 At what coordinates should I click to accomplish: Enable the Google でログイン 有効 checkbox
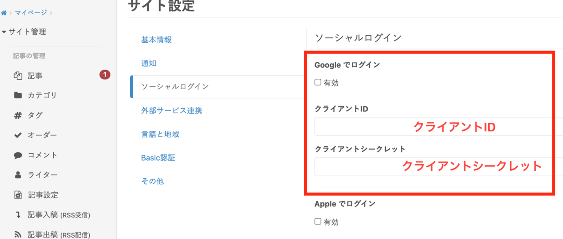(318, 82)
